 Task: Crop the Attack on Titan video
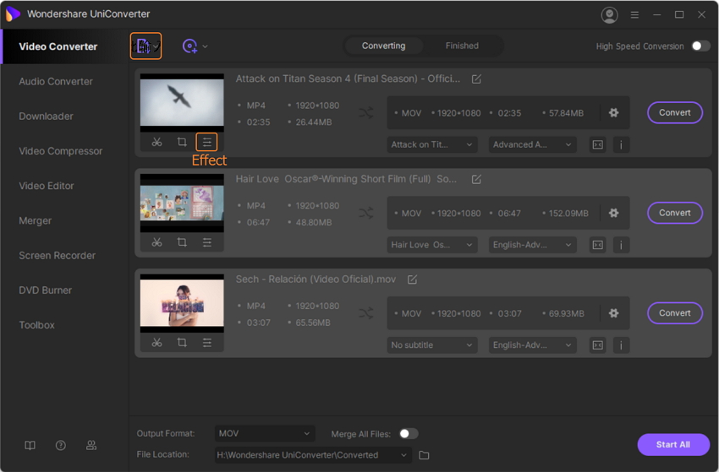pos(182,142)
